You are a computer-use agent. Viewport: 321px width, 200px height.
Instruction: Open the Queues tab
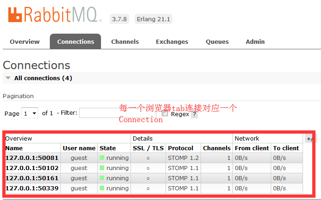(x=217, y=42)
